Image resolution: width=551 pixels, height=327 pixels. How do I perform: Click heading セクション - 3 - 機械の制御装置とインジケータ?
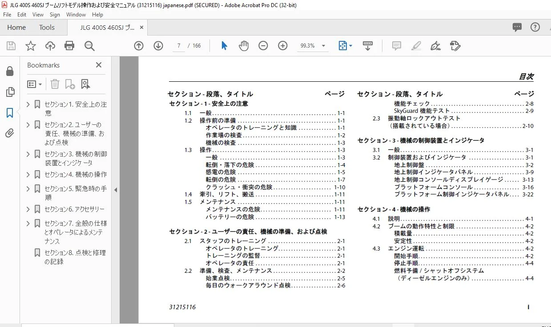[421, 140]
